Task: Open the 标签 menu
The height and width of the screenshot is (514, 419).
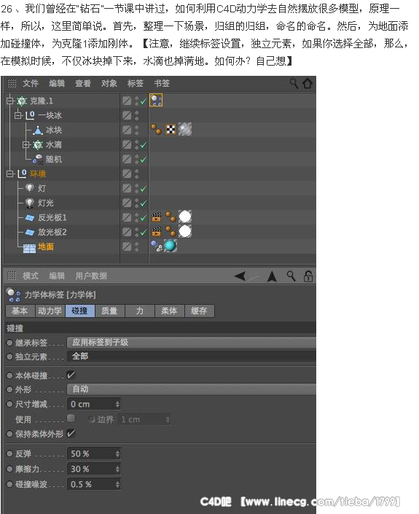Action: [x=136, y=83]
